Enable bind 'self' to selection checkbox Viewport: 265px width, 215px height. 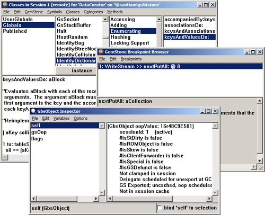coord(160,208)
